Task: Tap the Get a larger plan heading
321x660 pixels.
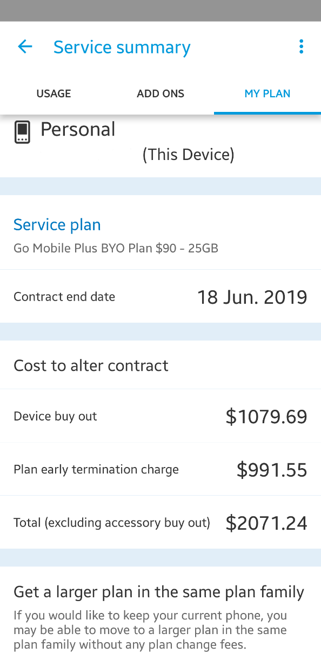Action: (159, 591)
